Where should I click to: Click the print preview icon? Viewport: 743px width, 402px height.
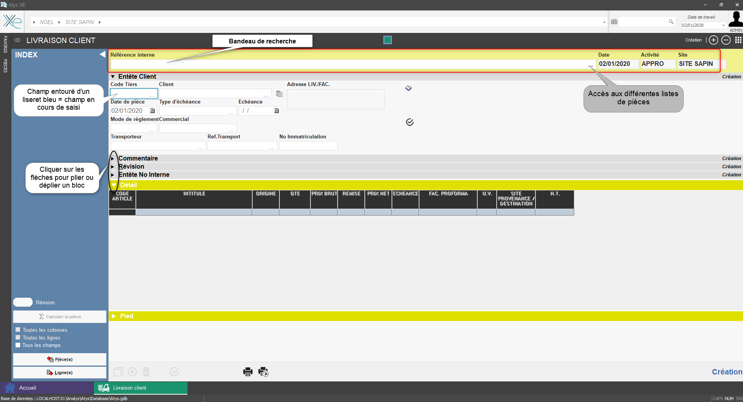point(263,372)
